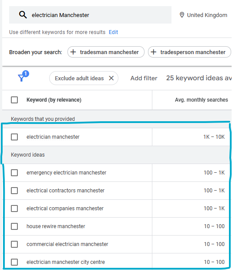Remove the Exclude adult ideas filter
This screenshot has height=270, width=232.
pos(111,78)
